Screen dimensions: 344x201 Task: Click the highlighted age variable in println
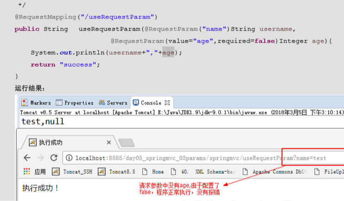[x=168, y=53]
